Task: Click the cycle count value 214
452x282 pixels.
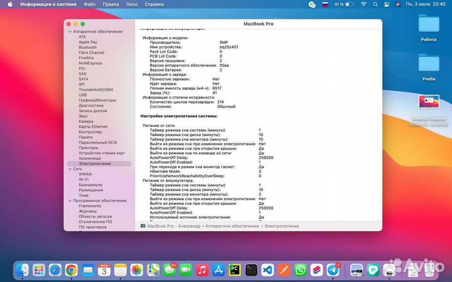Action: tap(220, 102)
